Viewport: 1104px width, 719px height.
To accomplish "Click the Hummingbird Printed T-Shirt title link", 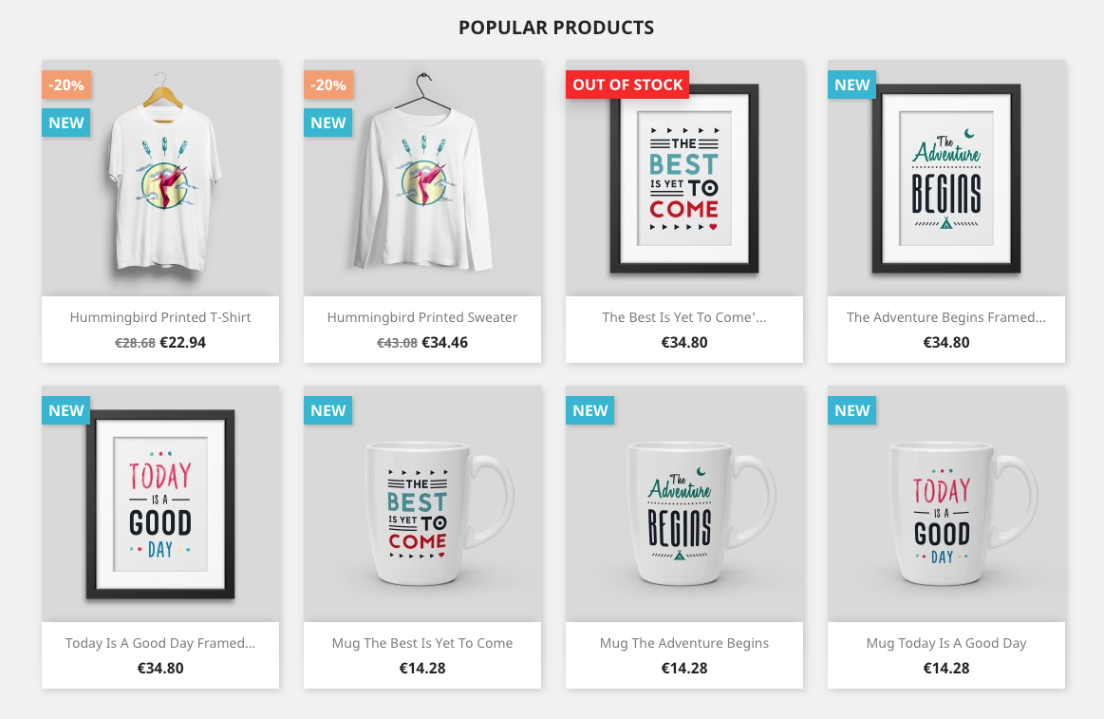I will point(160,317).
